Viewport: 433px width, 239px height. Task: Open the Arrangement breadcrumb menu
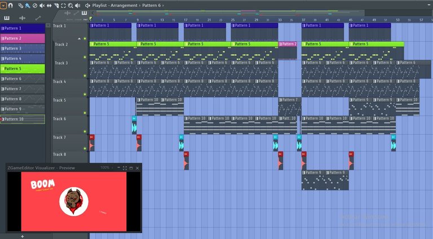click(x=124, y=5)
